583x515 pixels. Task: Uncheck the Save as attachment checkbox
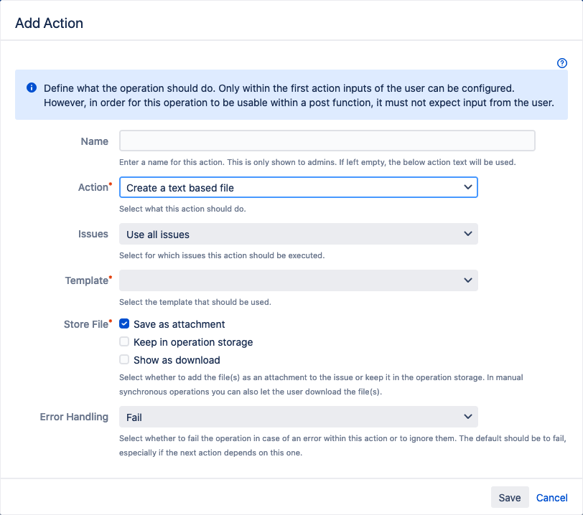coord(125,324)
